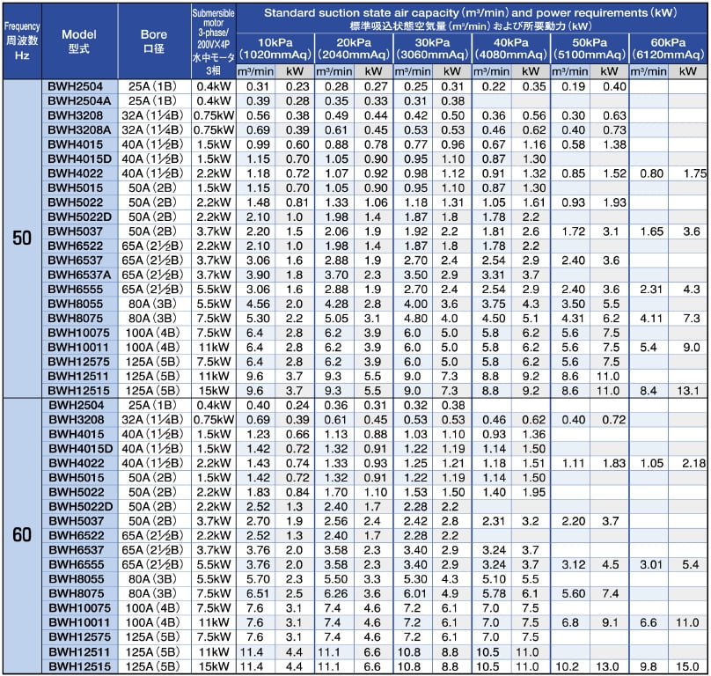Select the "BWH3208A" model cell
The height and width of the screenshot is (676, 711).
pyautogui.click(x=79, y=129)
